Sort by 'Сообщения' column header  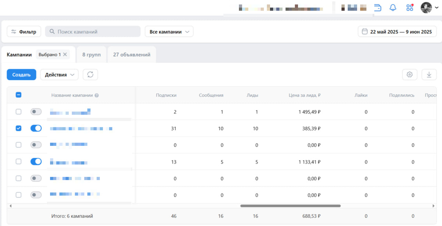[211, 95]
